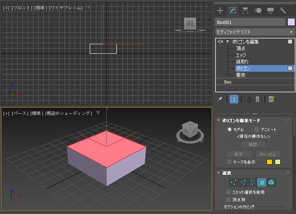The width and height of the screenshot is (296, 214).
Task: Open the [既定のシェーディング] menu
Action: pos(68,113)
